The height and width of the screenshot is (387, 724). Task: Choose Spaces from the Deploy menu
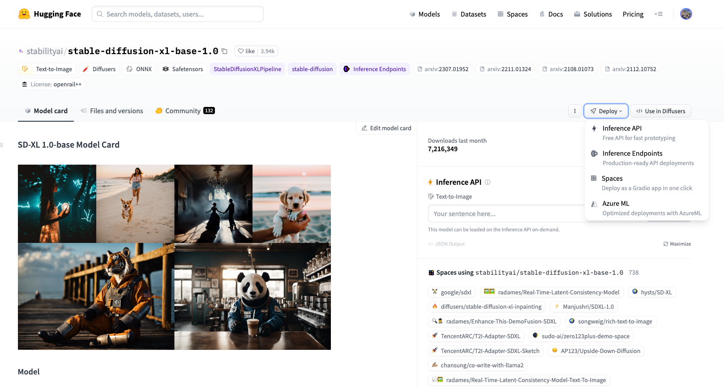pos(647,183)
